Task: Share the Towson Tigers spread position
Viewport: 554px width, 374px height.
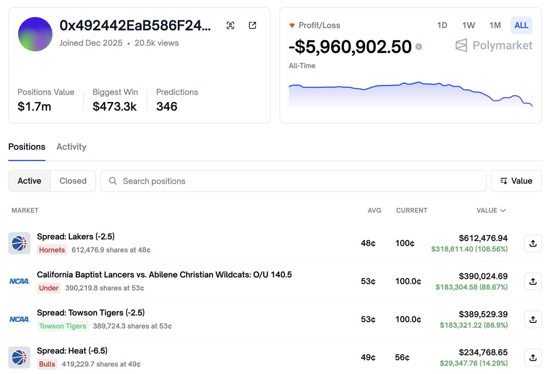Action: pos(533,319)
